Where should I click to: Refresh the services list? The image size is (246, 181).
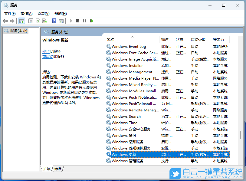pyautogui.click(x=38, y=21)
